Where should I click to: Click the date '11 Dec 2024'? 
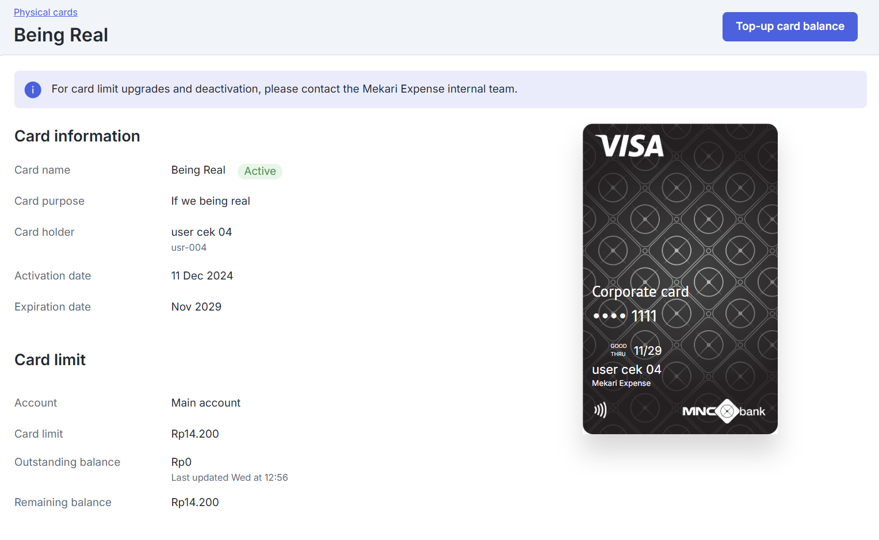[x=202, y=276]
